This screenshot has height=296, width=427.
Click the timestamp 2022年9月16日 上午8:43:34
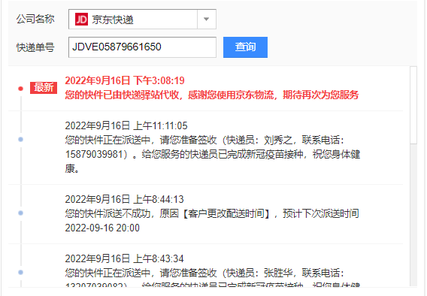point(125,258)
